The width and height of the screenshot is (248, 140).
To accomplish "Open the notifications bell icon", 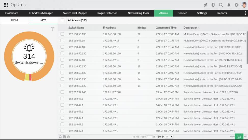I will [229, 5].
